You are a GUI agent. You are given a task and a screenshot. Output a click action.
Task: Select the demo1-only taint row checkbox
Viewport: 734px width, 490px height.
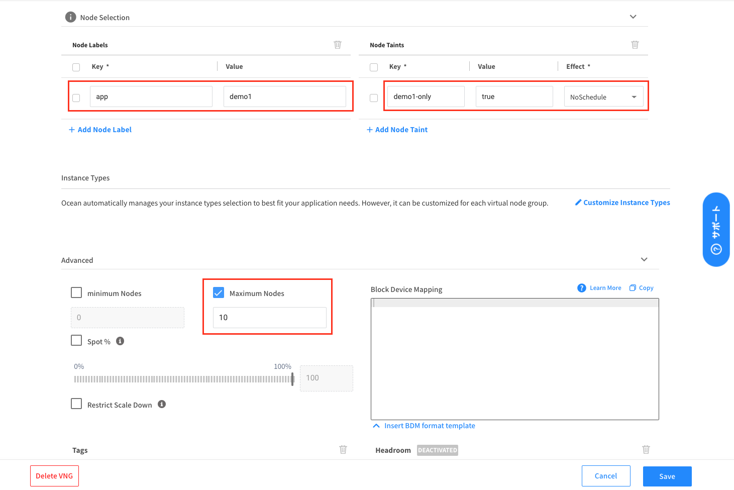pyautogui.click(x=374, y=97)
